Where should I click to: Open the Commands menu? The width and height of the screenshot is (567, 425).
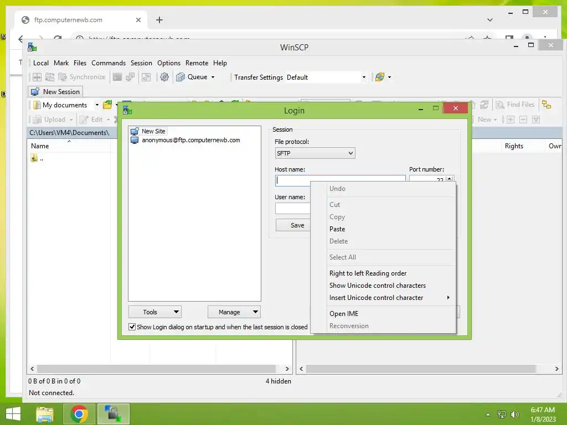(109, 63)
